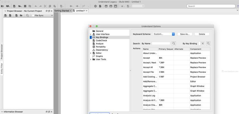Click the search icon beside By Key Binding
Screen dimensions: 239x114
[208, 43]
